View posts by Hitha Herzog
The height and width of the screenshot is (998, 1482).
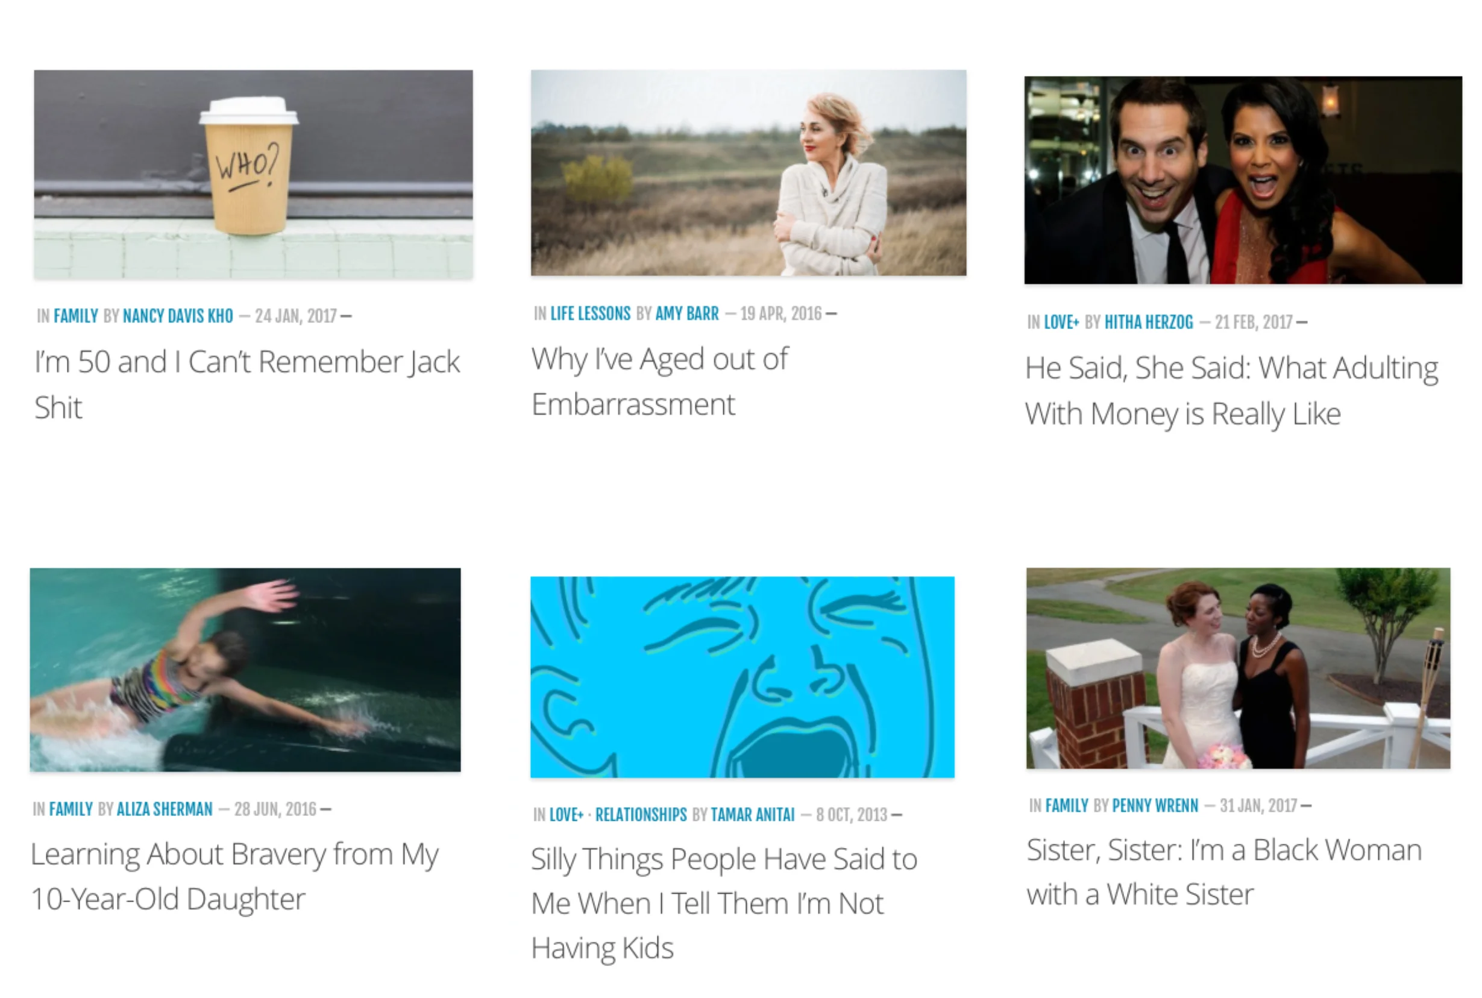pos(1149,322)
